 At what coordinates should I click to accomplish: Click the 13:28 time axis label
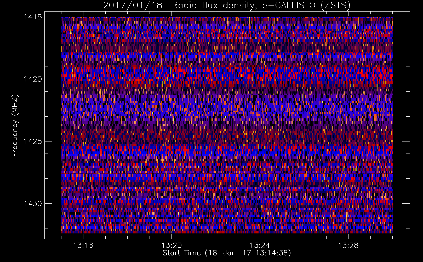point(348,245)
